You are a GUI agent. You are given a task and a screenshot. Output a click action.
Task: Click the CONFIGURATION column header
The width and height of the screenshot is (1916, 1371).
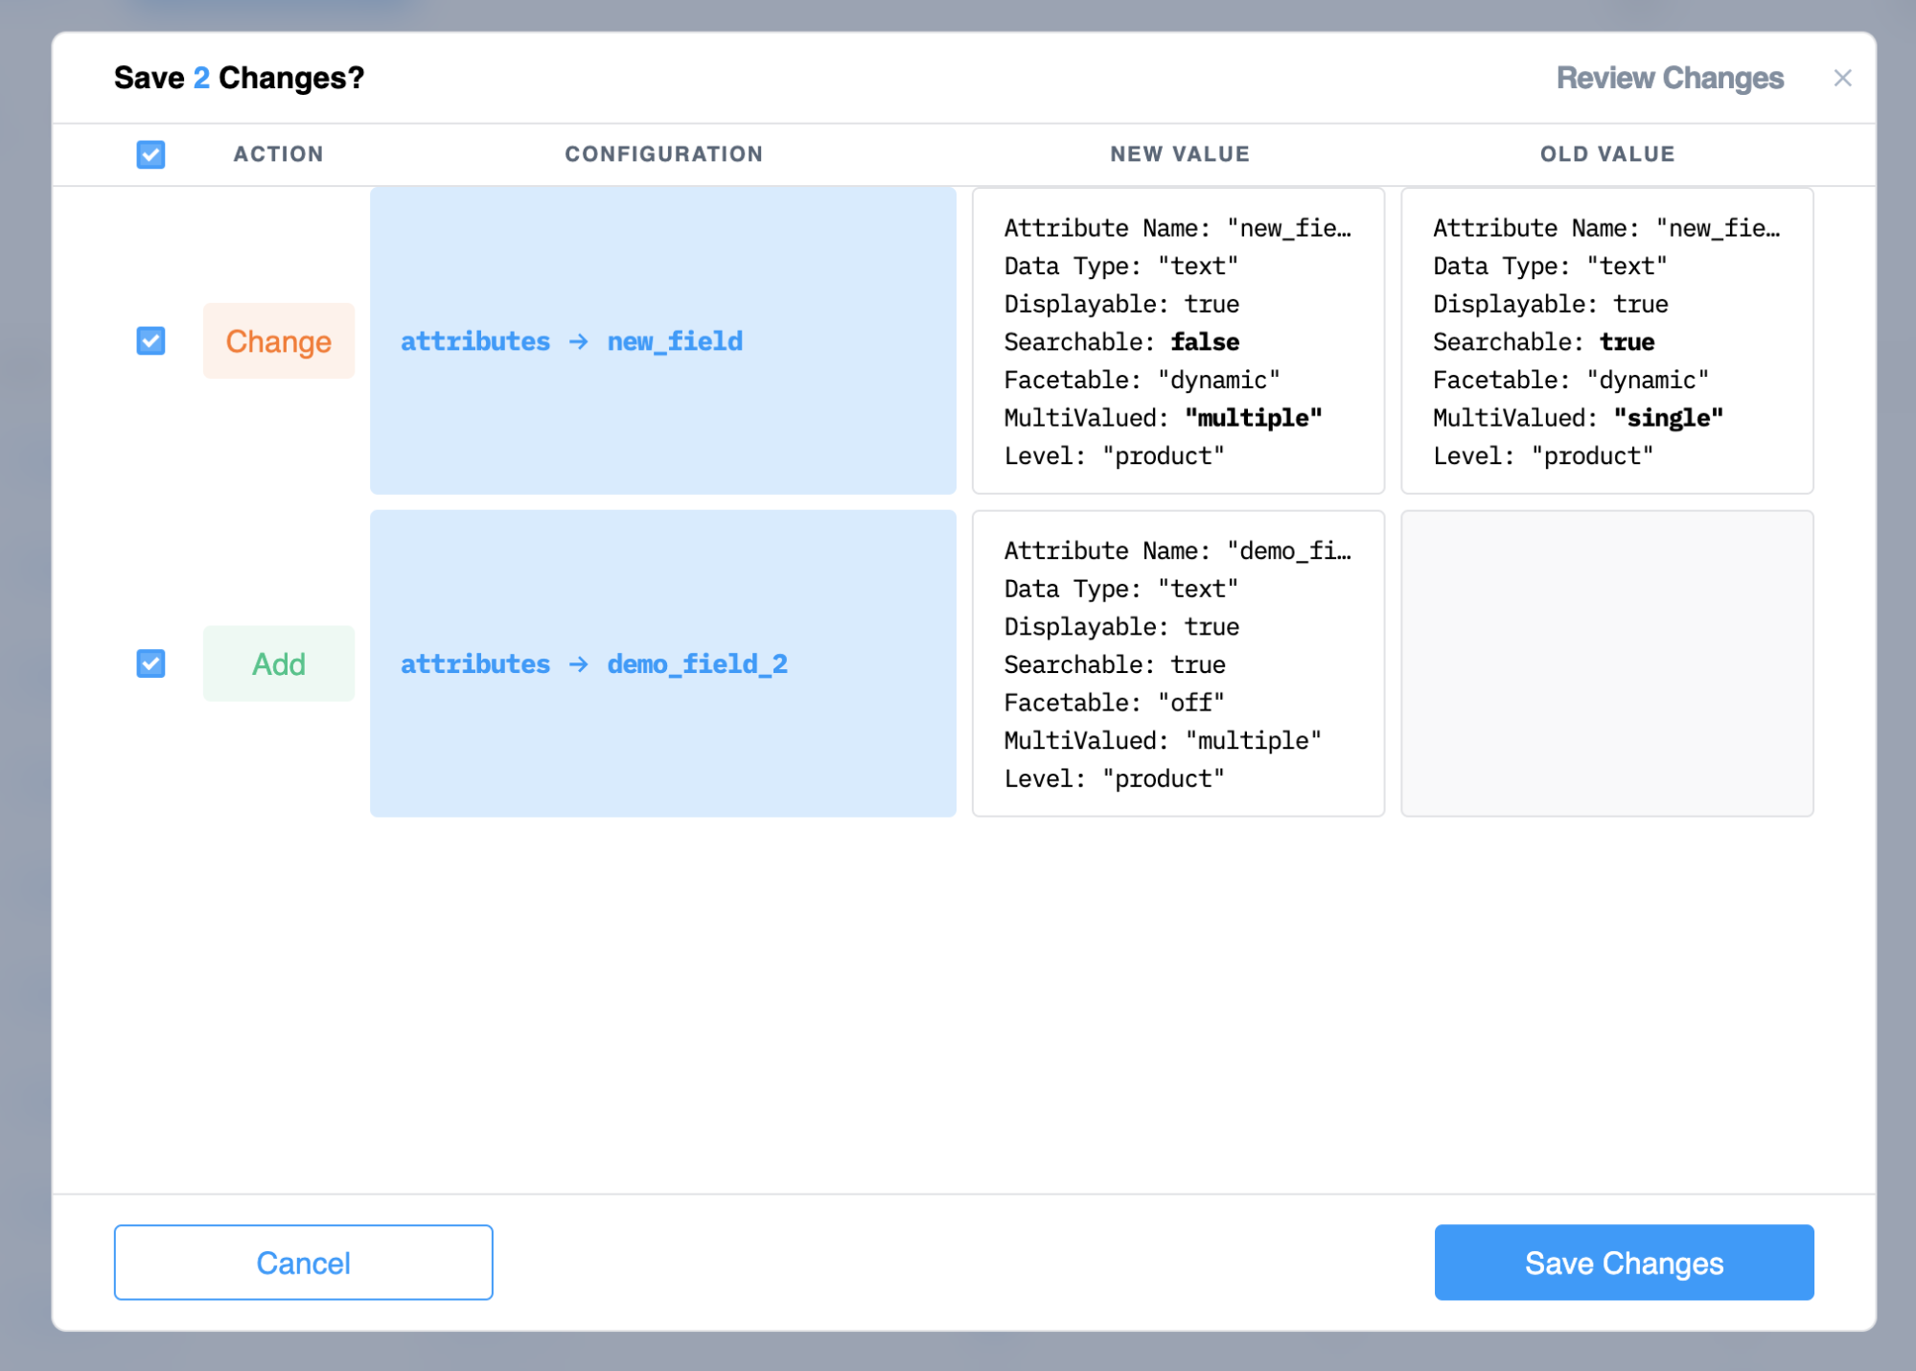(x=663, y=154)
